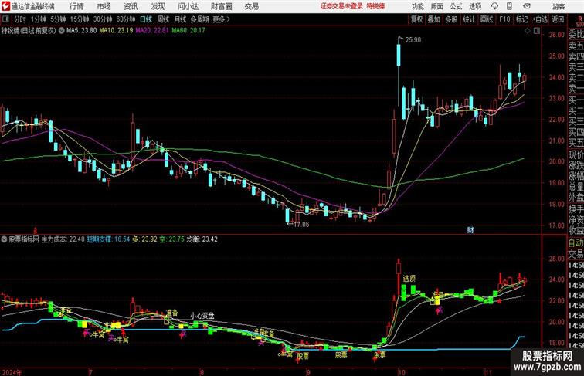The height and width of the screenshot is (376, 584).
Task: Click the 财 marker on the main chart
Action: (x=470, y=230)
